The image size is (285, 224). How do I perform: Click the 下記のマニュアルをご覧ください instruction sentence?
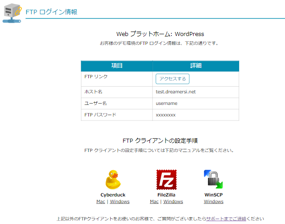coord(159,150)
